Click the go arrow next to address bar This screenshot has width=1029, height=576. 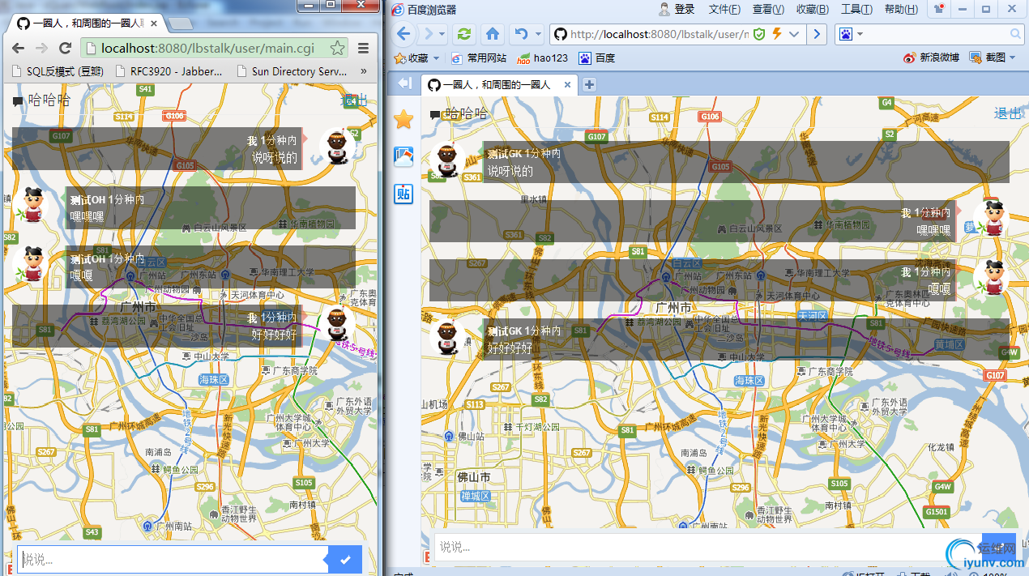[816, 34]
